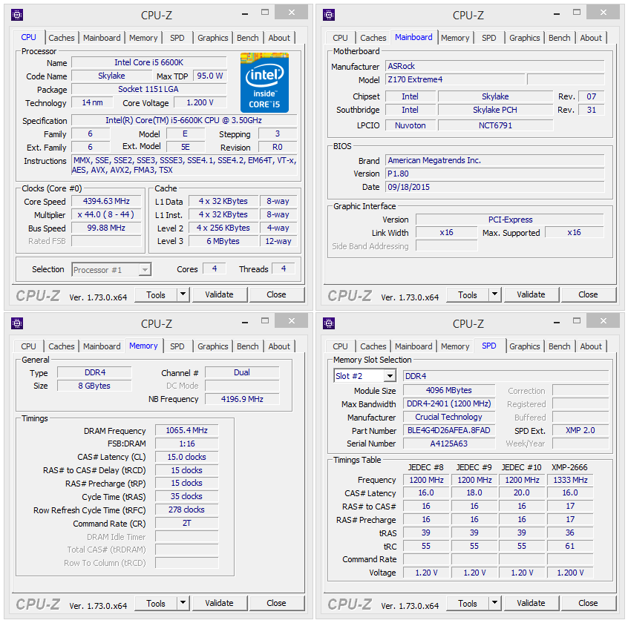Choose Caches tab in SPD window
The height and width of the screenshot is (623, 628).
coord(373,346)
